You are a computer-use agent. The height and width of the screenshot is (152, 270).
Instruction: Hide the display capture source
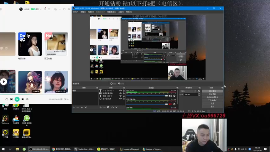click(120, 99)
